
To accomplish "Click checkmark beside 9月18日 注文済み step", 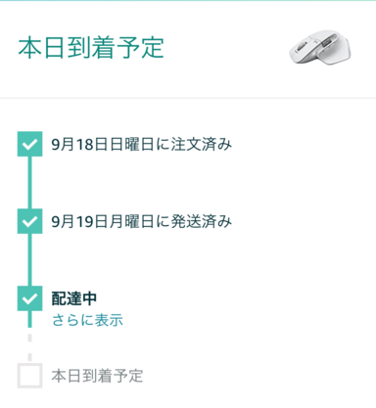I will [x=29, y=144].
